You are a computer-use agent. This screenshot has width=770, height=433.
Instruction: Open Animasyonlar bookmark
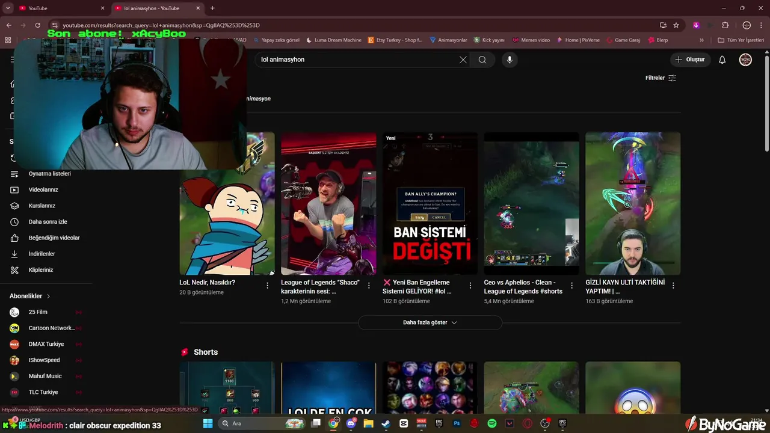448,40
